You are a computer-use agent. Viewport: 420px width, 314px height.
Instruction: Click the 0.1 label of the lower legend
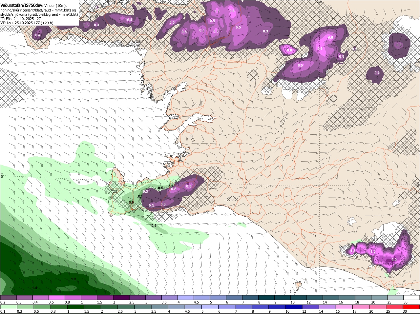[x=3, y=311]
